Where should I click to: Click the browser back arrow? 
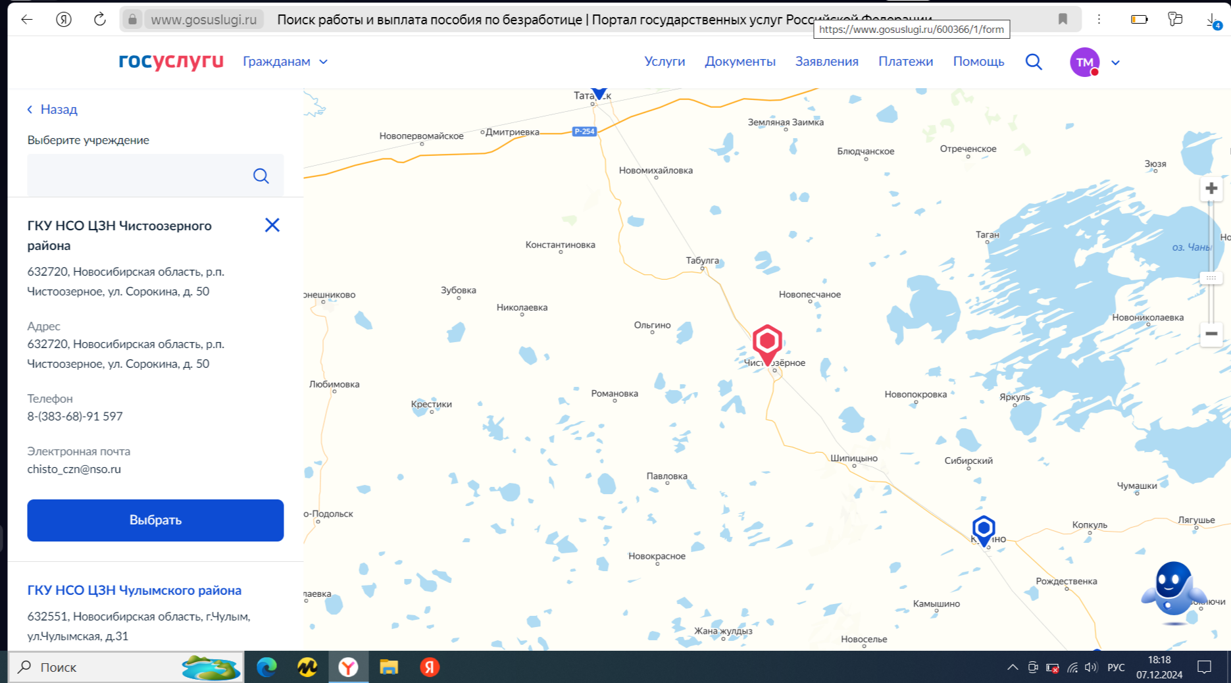point(27,19)
